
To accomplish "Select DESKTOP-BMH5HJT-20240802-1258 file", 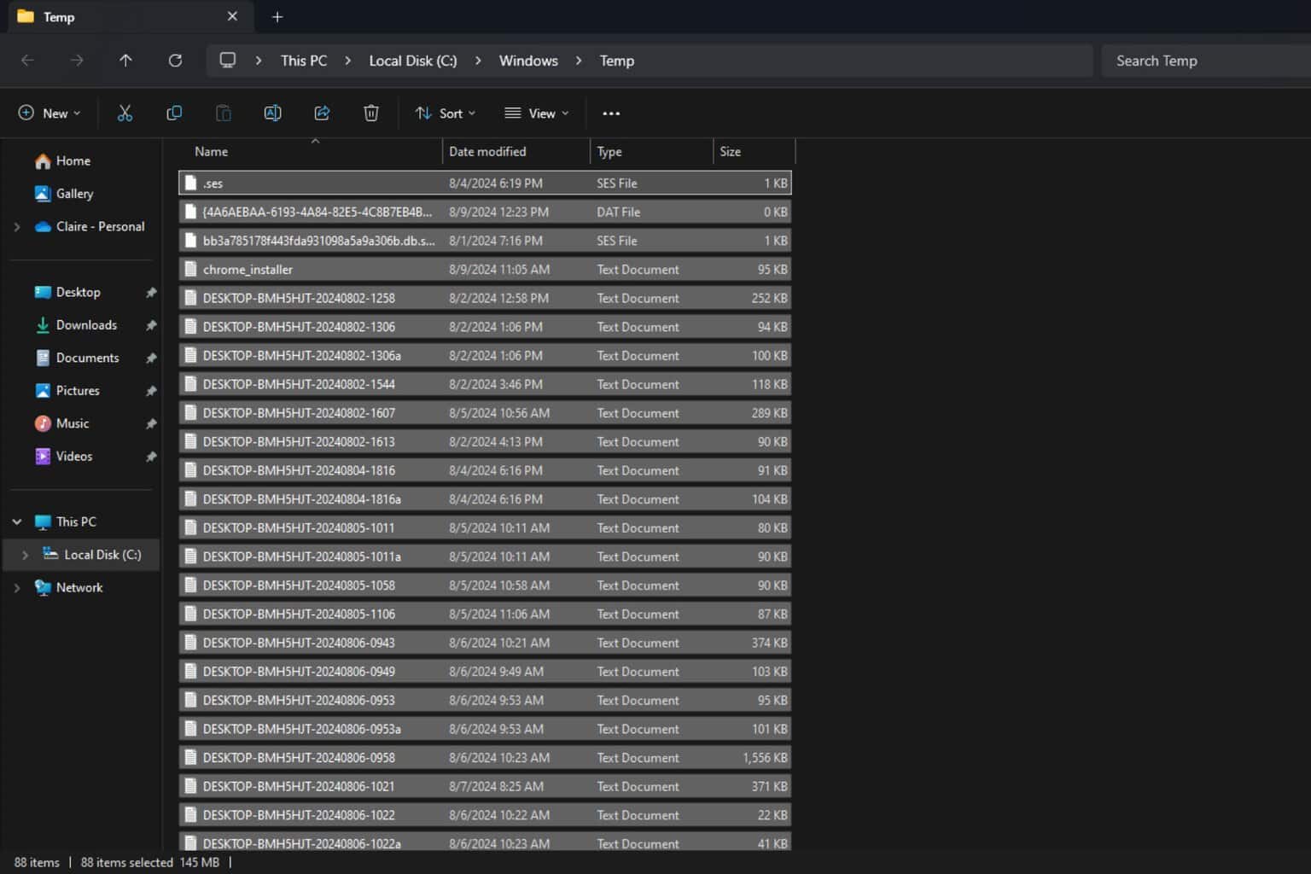I will 485,298.
